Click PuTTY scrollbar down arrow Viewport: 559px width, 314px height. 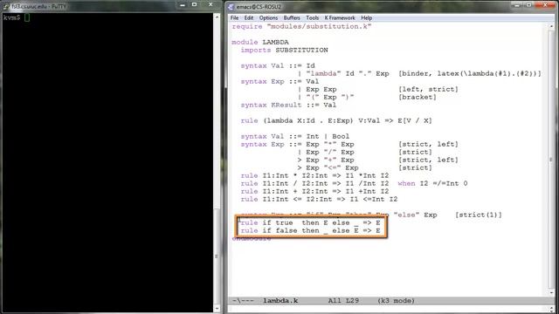[217, 308]
